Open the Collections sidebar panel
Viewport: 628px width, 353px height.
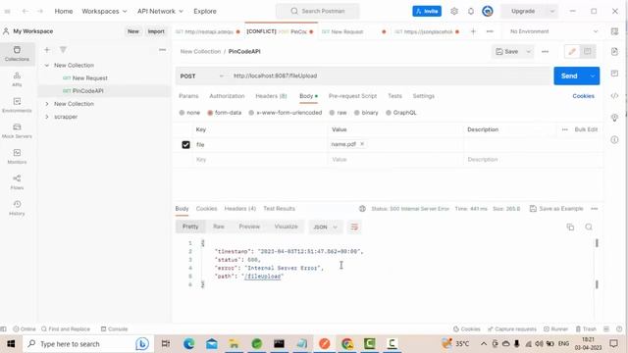coord(17,54)
